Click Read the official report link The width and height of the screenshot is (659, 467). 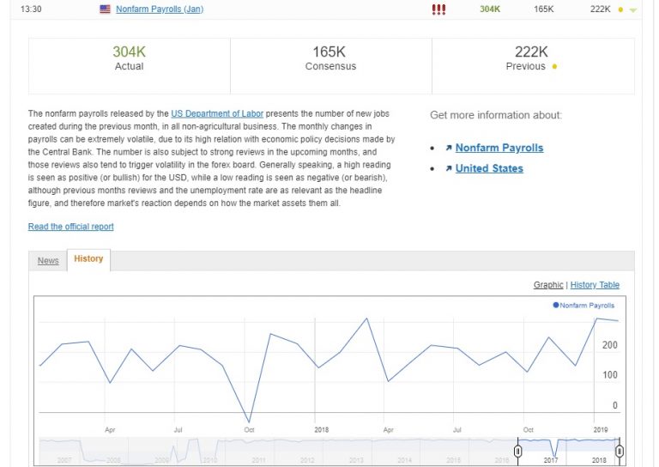click(70, 227)
